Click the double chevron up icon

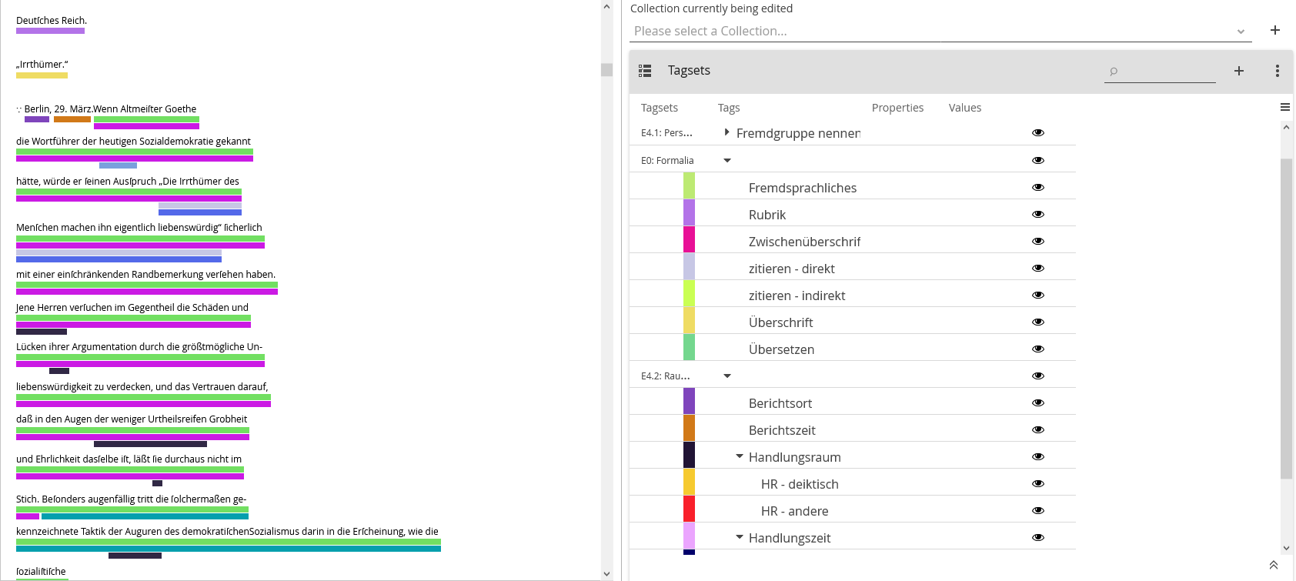[1274, 565]
